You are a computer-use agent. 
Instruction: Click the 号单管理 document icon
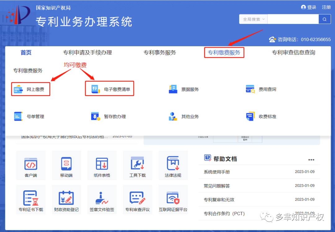(18, 116)
